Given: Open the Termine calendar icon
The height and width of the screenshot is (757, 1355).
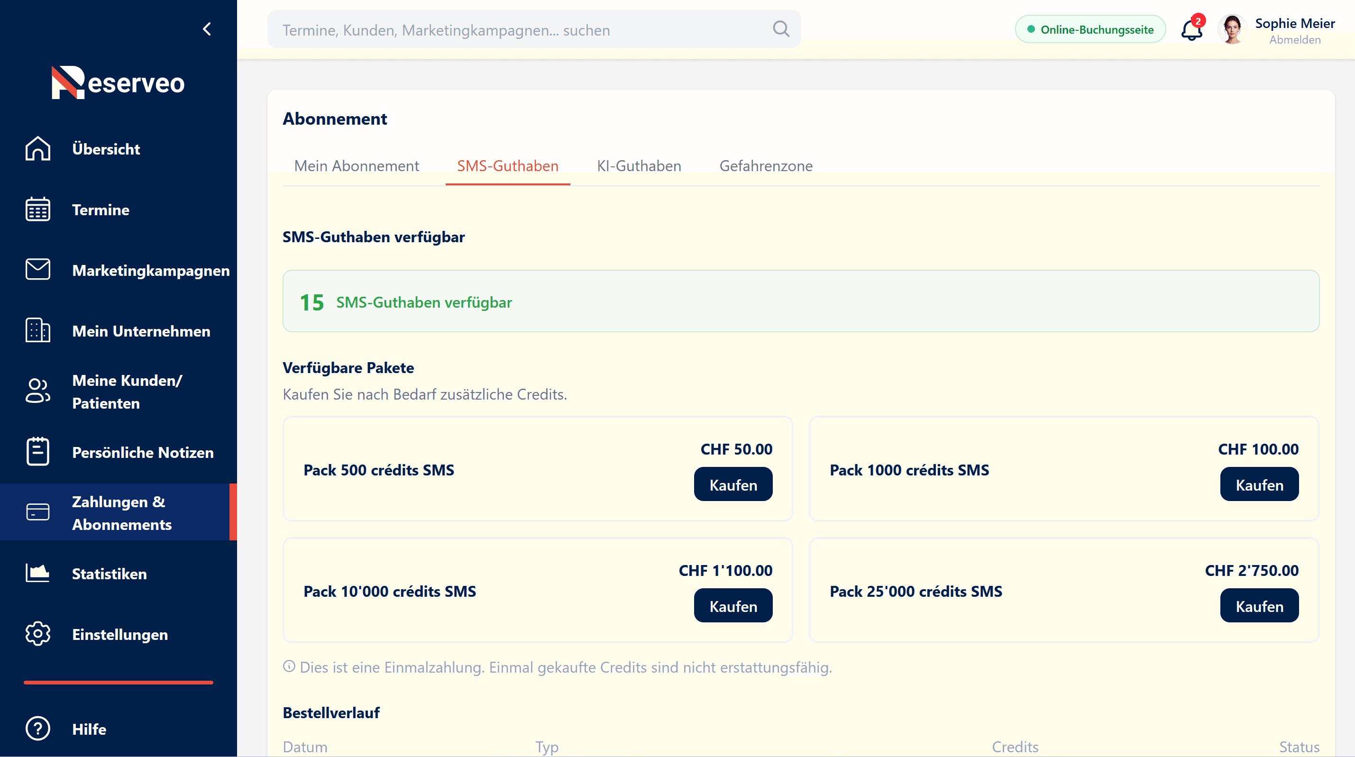Looking at the screenshot, I should click(38, 210).
